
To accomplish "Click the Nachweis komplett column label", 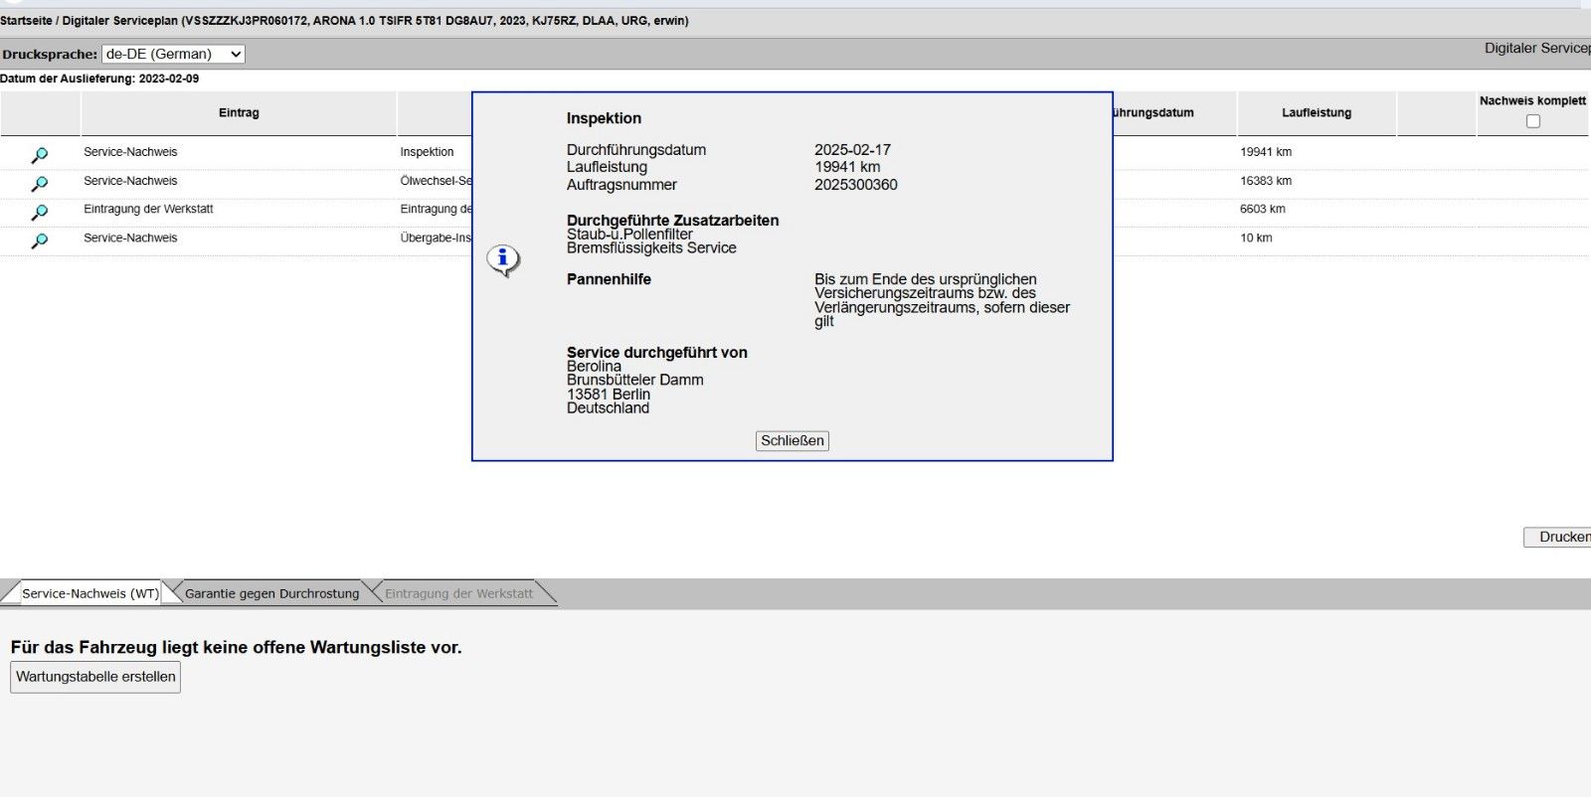I will coord(1531,100).
